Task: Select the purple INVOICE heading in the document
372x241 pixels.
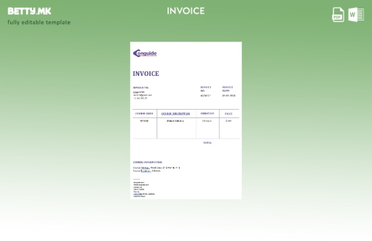Action: pyautogui.click(x=146, y=74)
